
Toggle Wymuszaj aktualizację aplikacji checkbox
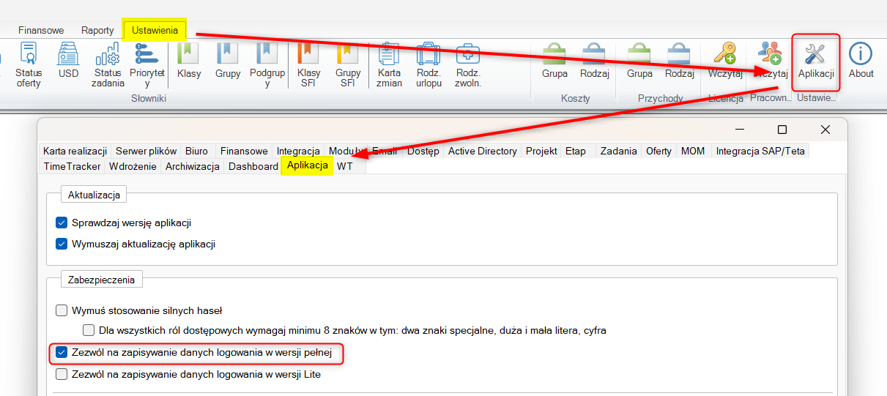62,244
